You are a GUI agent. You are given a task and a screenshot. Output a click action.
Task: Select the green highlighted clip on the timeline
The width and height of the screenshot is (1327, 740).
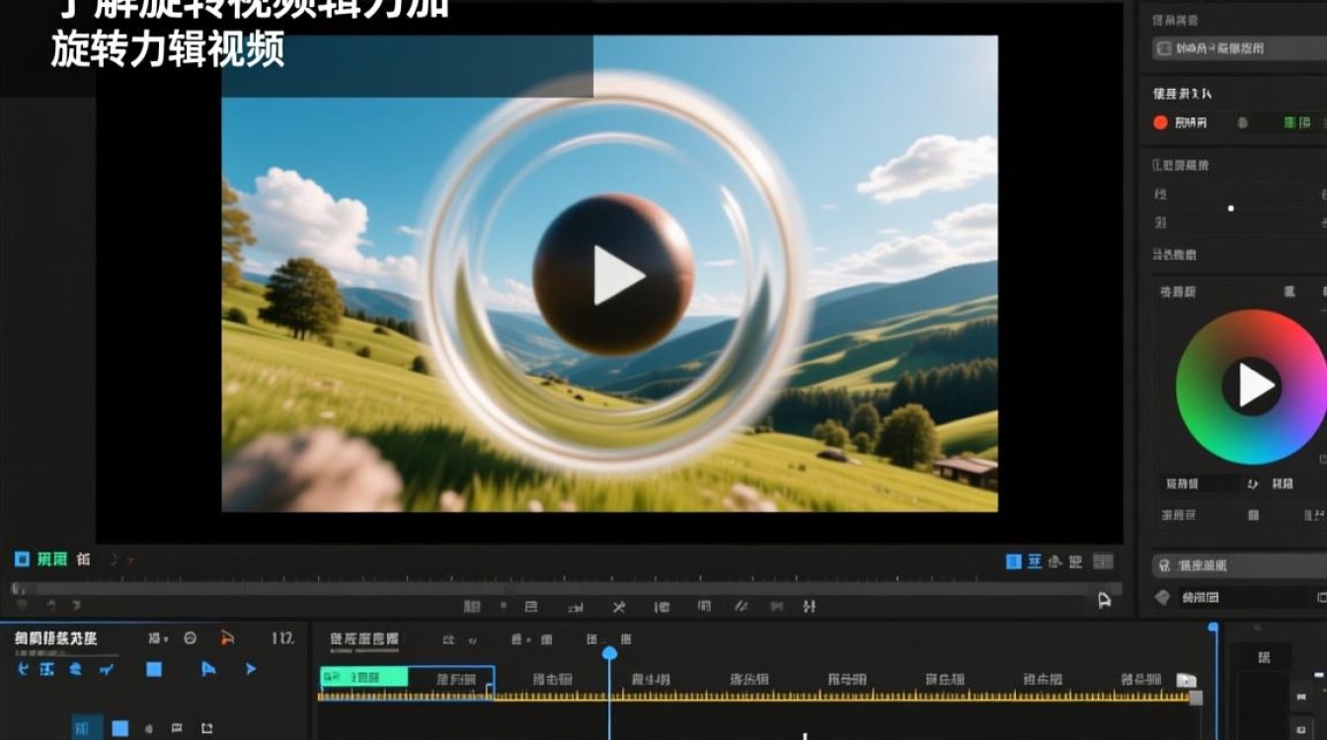364,678
